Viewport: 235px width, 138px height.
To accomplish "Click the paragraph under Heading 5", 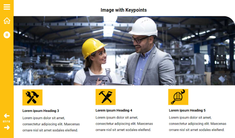I will (x=197, y=124).
